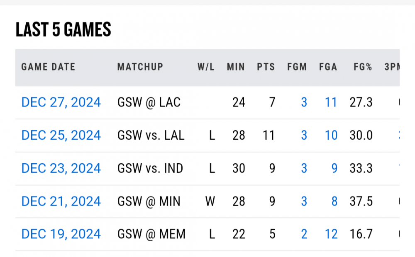This screenshot has width=415, height=257.
Task: Click FGM value for the LAL game
Action: coord(304,136)
